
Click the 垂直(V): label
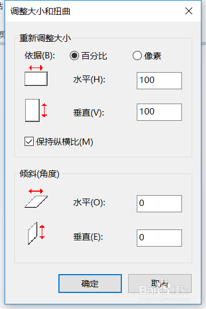click(89, 113)
